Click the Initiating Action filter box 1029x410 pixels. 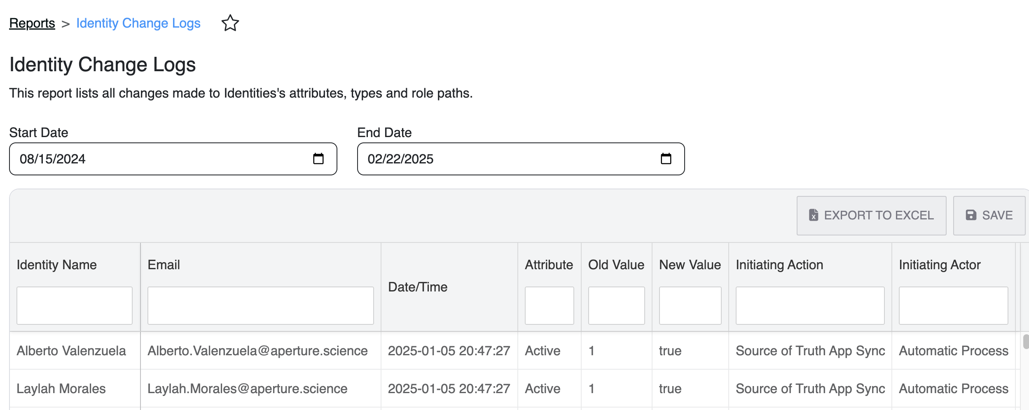click(810, 305)
